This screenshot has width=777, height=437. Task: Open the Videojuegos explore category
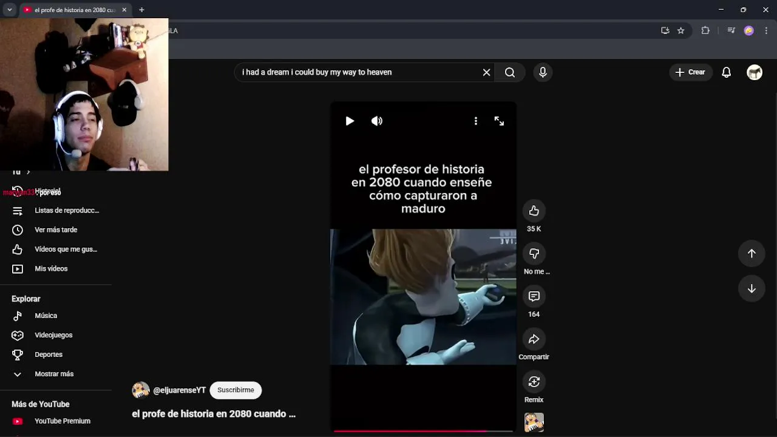coord(56,335)
